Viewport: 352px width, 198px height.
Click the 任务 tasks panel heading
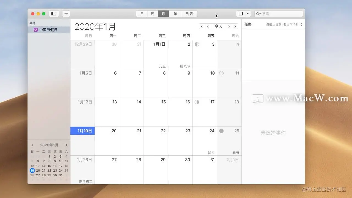point(248,24)
